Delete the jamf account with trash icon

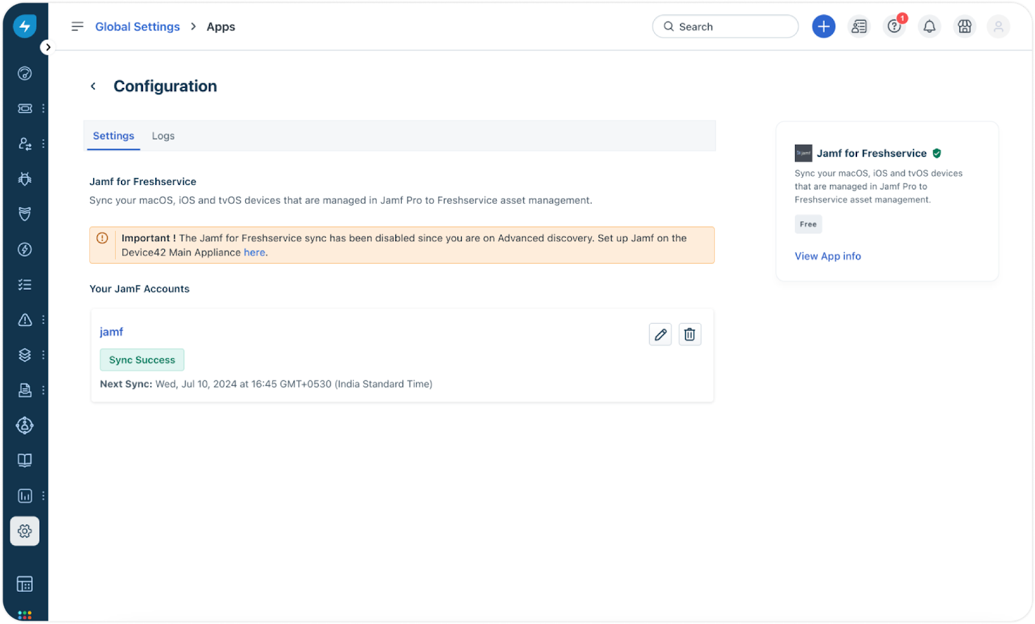point(690,334)
